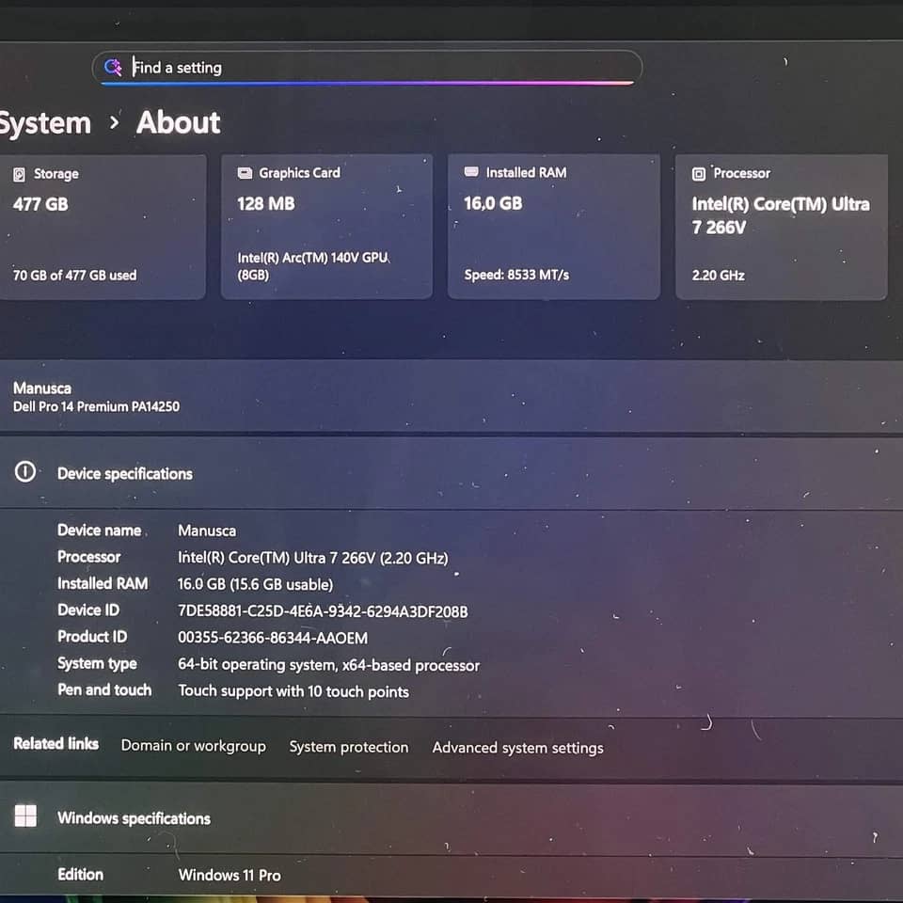Image resolution: width=903 pixels, height=903 pixels.
Task: Click '64-bit operating system, x64-based processor'
Action: pyautogui.click(x=328, y=665)
